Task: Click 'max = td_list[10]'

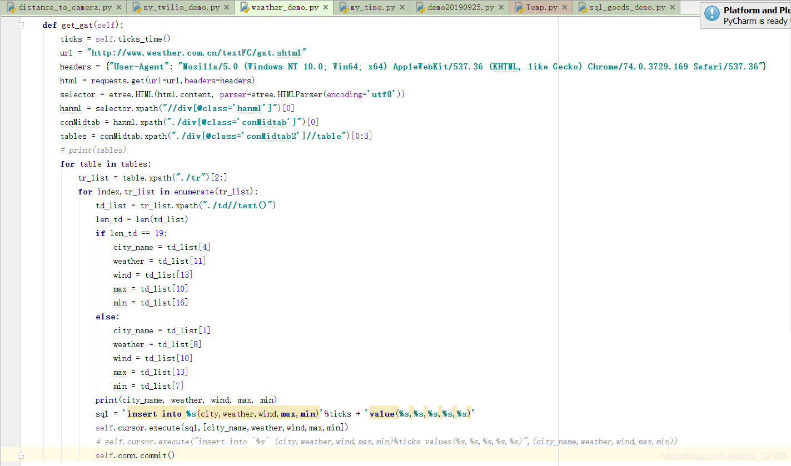Action: click(x=151, y=289)
